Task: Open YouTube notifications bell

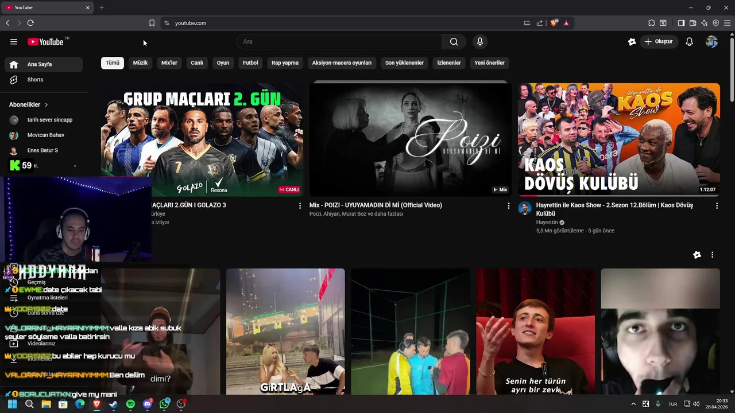Action: point(690,41)
